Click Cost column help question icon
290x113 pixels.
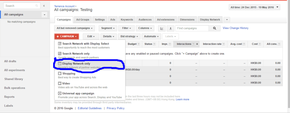pos(260,44)
